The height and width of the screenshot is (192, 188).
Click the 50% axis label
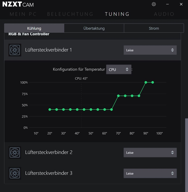(x=25, y=105)
